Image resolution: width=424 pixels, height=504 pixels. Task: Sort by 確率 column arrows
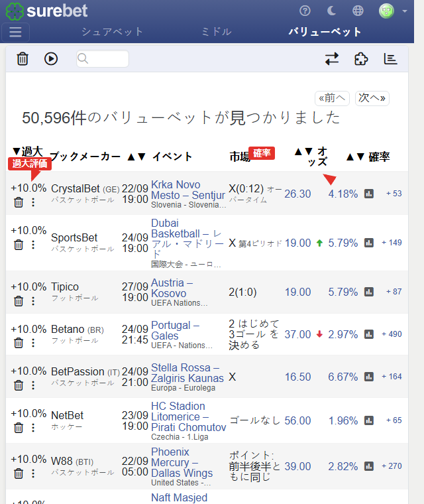click(x=356, y=157)
